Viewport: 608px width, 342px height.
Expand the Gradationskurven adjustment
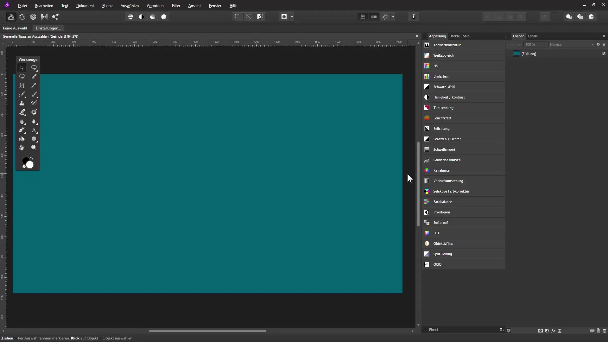pos(463,160)
